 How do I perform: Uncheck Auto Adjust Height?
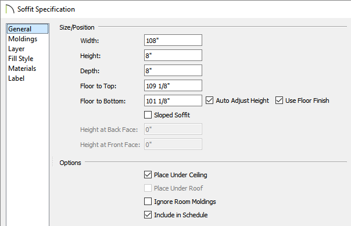(210, 101)
